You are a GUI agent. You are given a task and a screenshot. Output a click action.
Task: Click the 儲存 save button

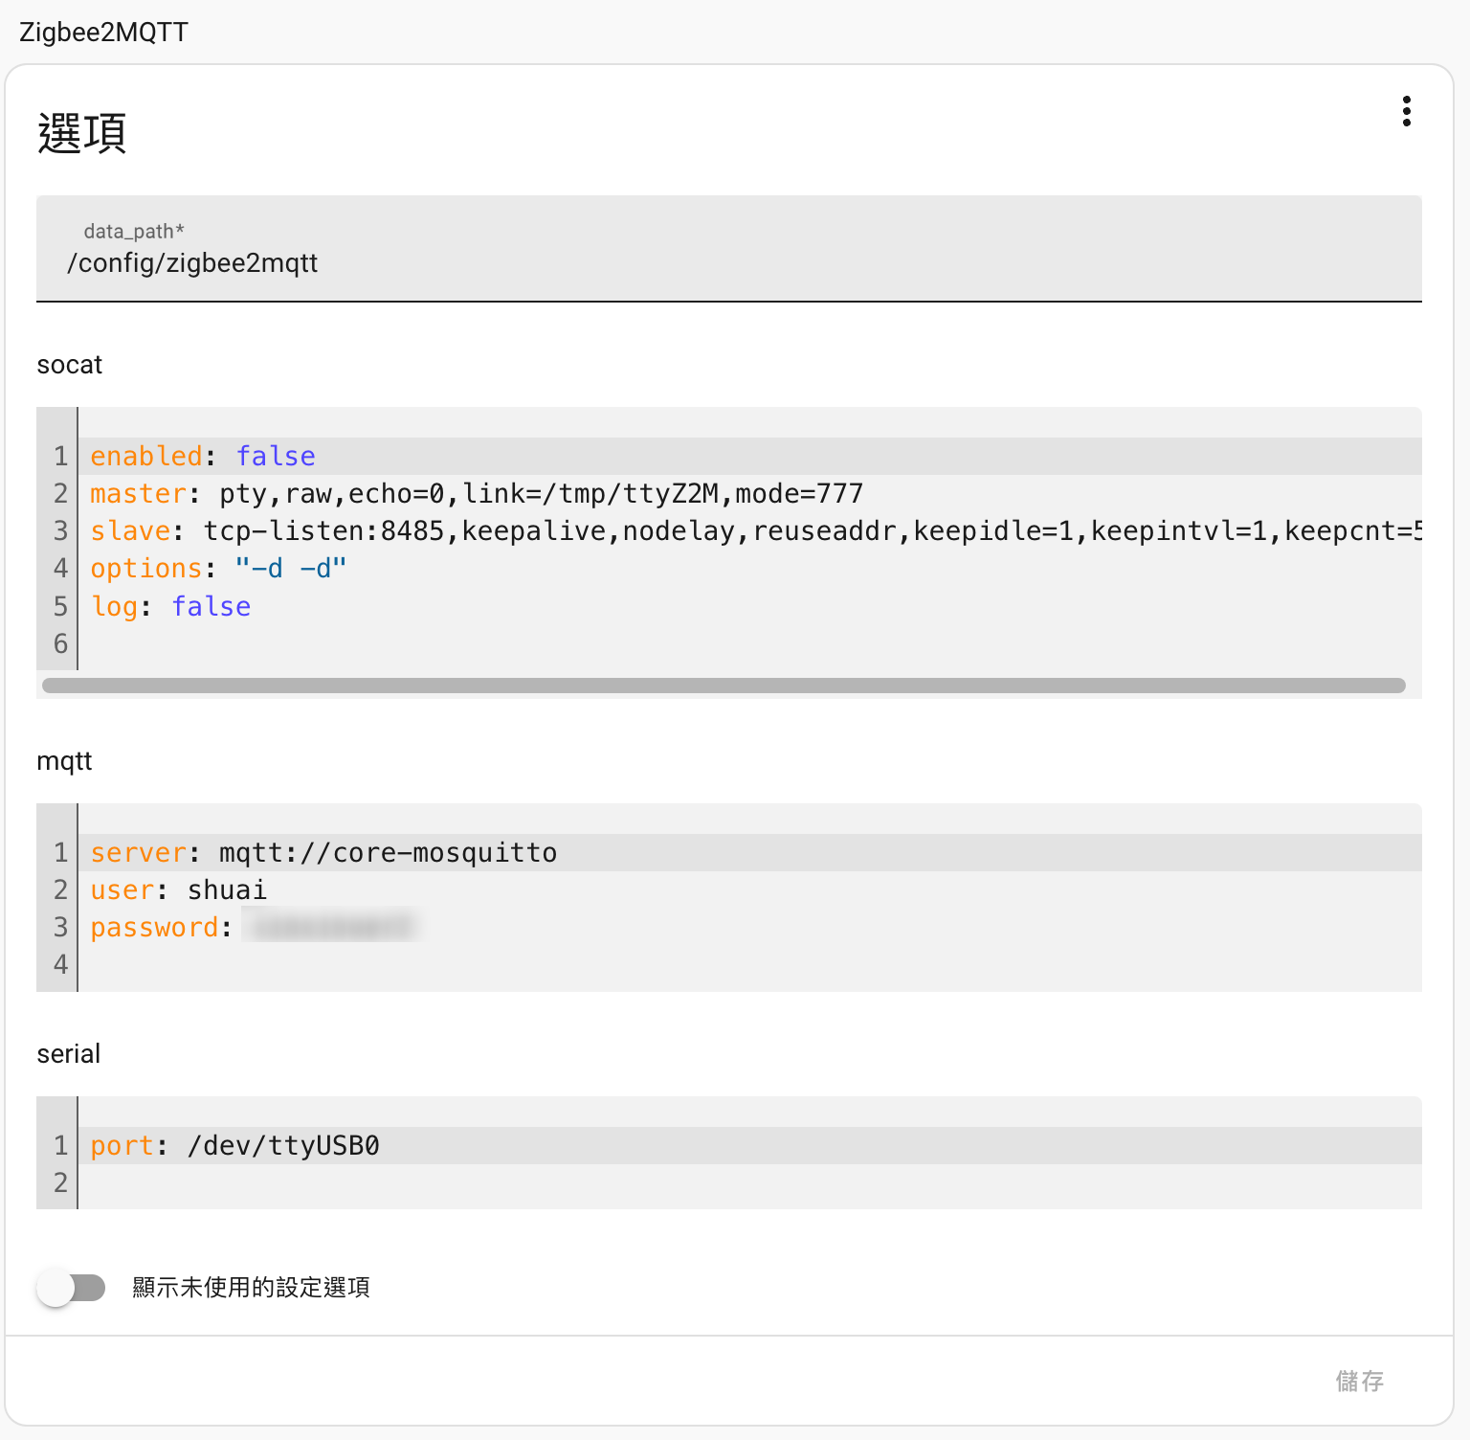[1360, 1381]
